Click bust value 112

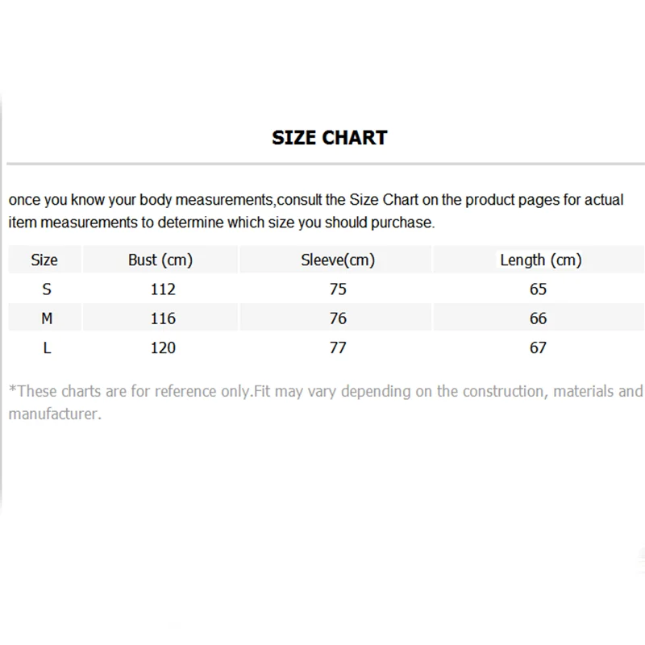163,289
